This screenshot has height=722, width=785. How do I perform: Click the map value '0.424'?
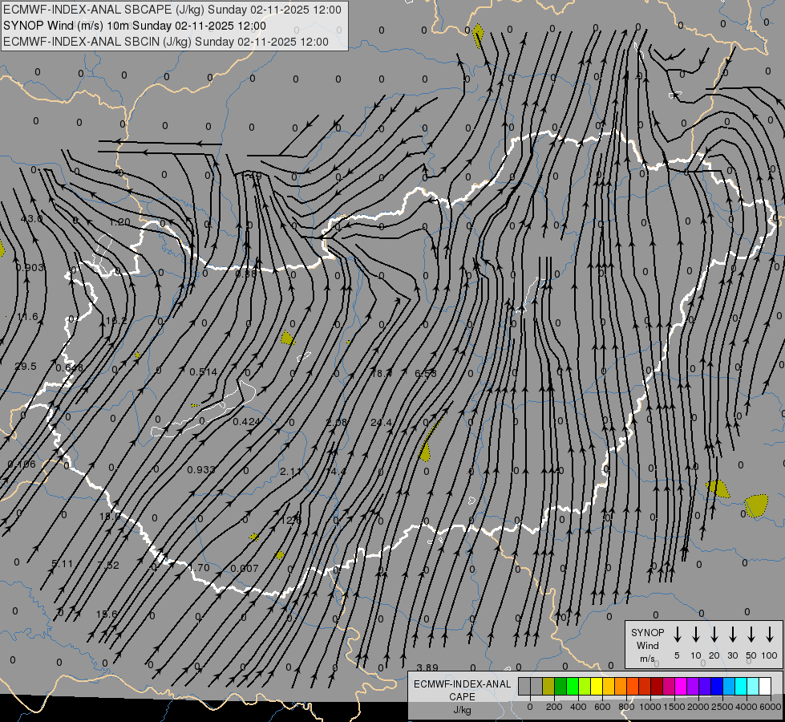click(x=247, y=421)
